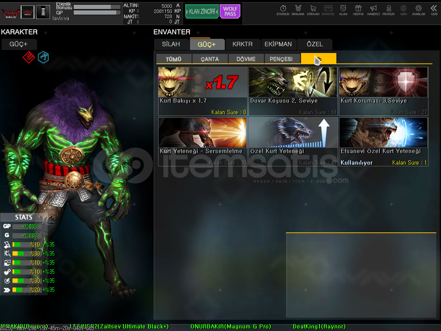
Task: Select the Kurt Bakışı x 1.7 item
Action: pos(203,91)
